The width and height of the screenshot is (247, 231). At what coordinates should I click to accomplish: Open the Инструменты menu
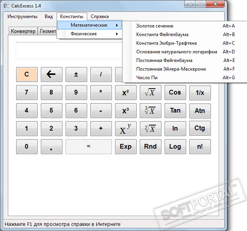coord(22,16)
